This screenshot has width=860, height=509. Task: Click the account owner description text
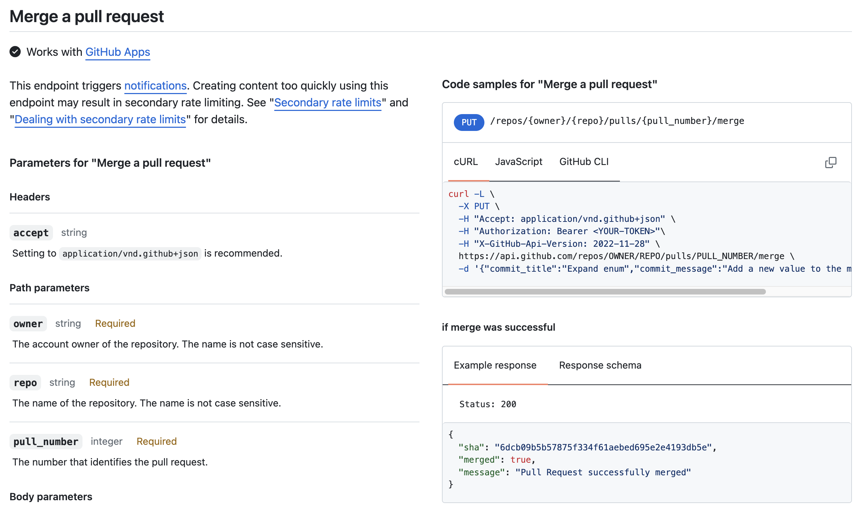168,344
